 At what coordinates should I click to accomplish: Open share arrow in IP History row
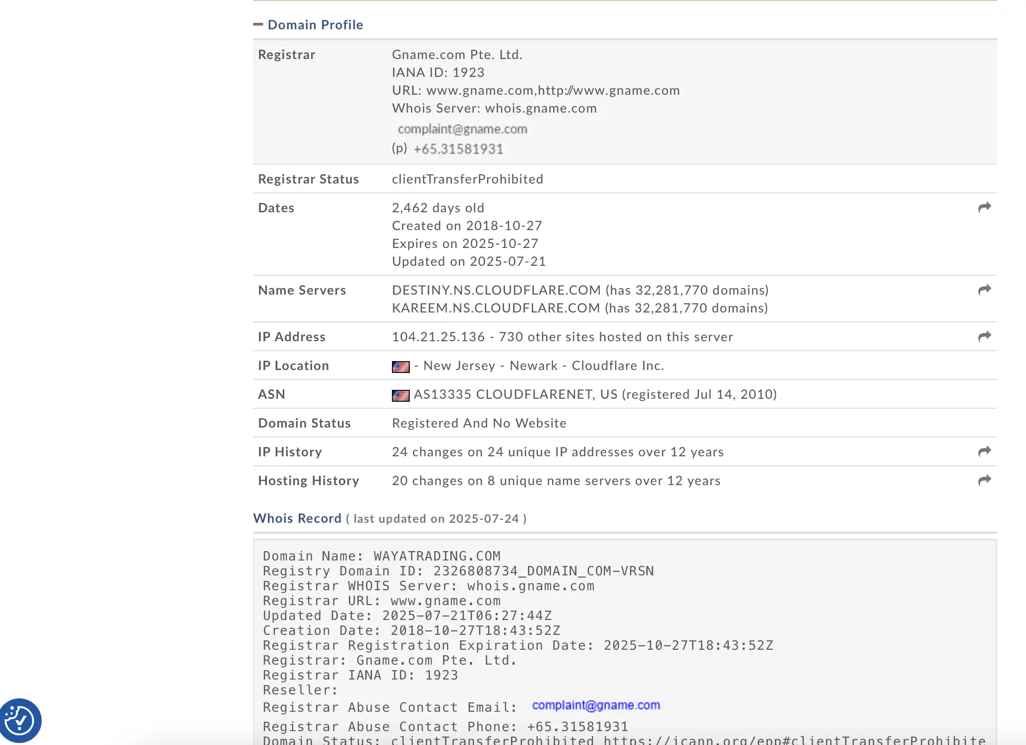point(984,451)
